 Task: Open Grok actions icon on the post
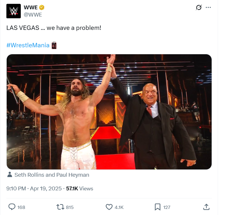pyautogui.click(x=199, y=8)
